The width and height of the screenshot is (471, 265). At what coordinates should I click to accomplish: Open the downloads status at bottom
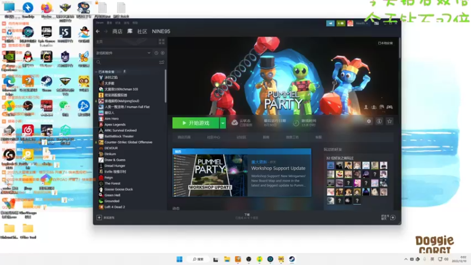pos(247,216)
